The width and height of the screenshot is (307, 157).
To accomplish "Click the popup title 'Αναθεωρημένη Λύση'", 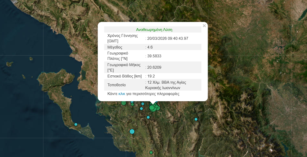I will 154,30.
